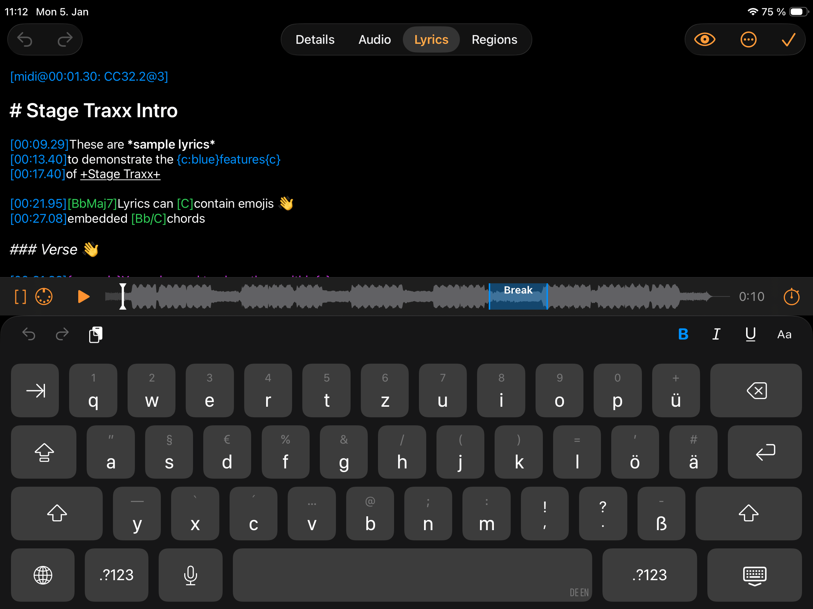Start dictation with the microphone key

coord(190,575)
